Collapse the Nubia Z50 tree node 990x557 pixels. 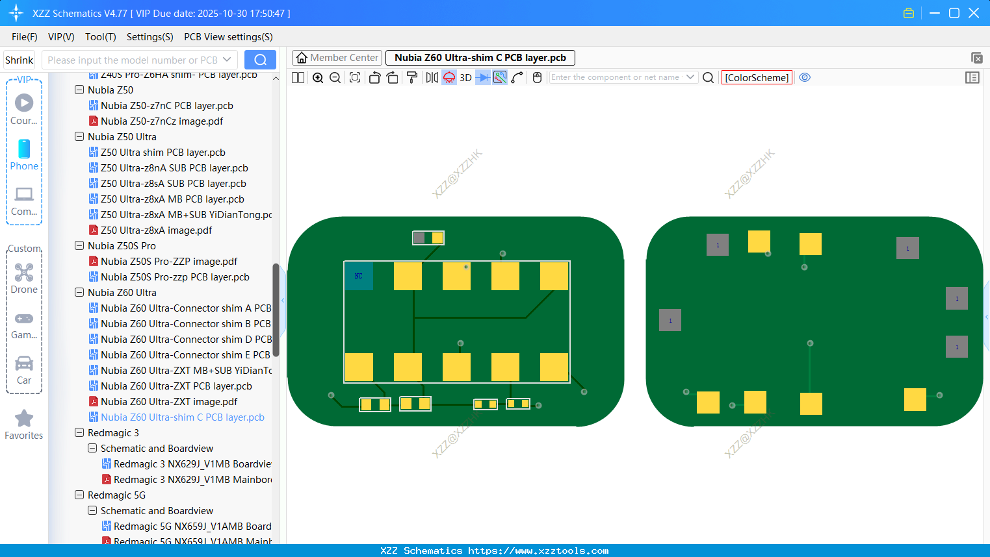(79, 90)
